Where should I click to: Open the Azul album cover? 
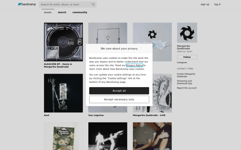63,93
